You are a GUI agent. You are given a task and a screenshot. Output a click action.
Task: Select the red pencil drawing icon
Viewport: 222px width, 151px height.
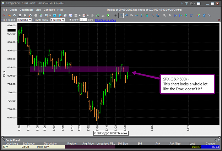pos(84,15)
